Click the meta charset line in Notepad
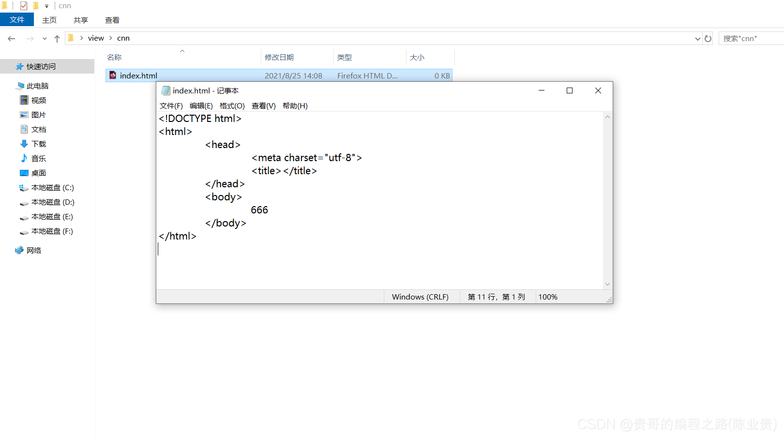The height and width of the screenshot is (436, 784). pos(307,158)
